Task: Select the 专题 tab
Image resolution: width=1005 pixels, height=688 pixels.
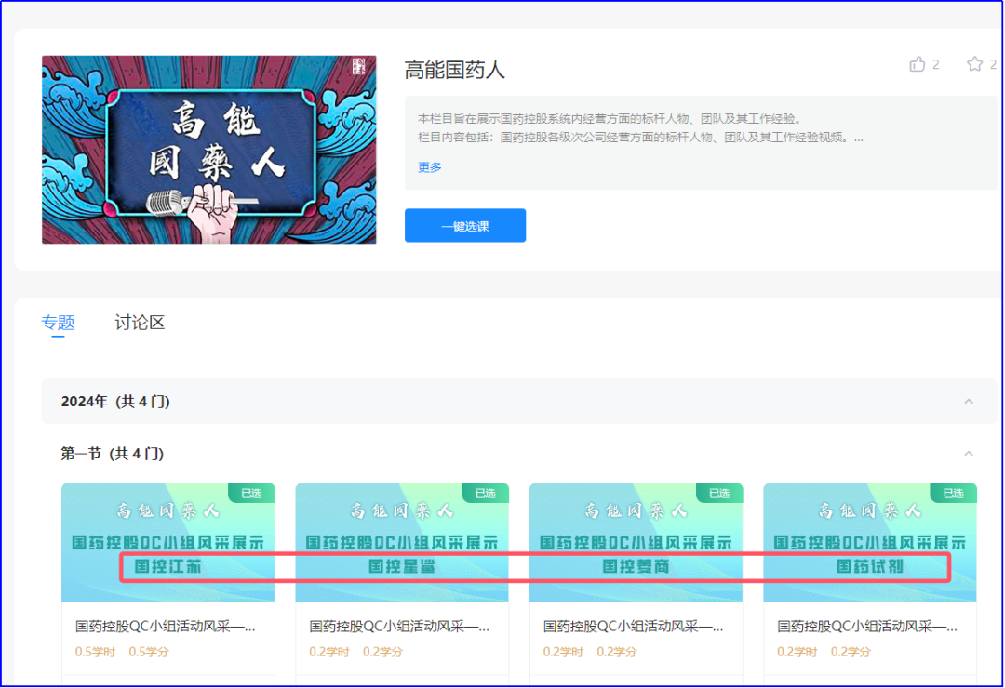Action: (58, 323)
